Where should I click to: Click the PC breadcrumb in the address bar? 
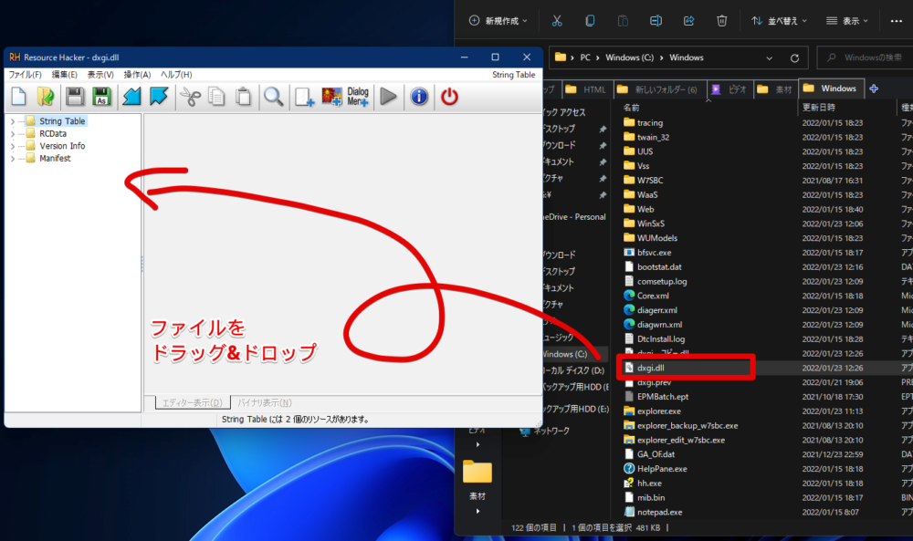585,57
